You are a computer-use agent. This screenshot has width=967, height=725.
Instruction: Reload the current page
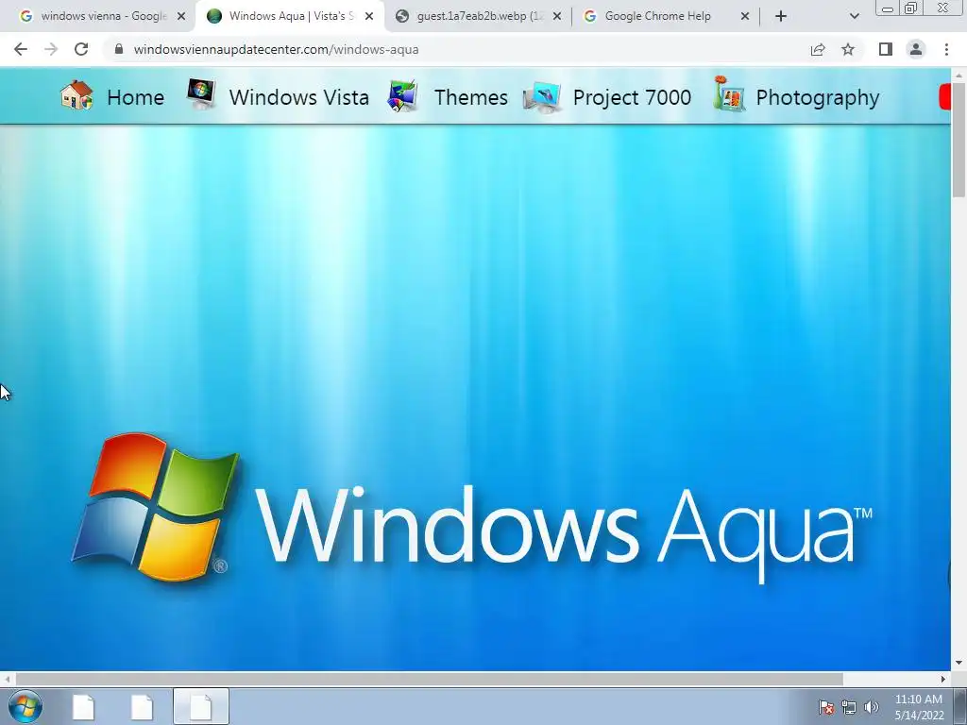click(x=81, y=49)
